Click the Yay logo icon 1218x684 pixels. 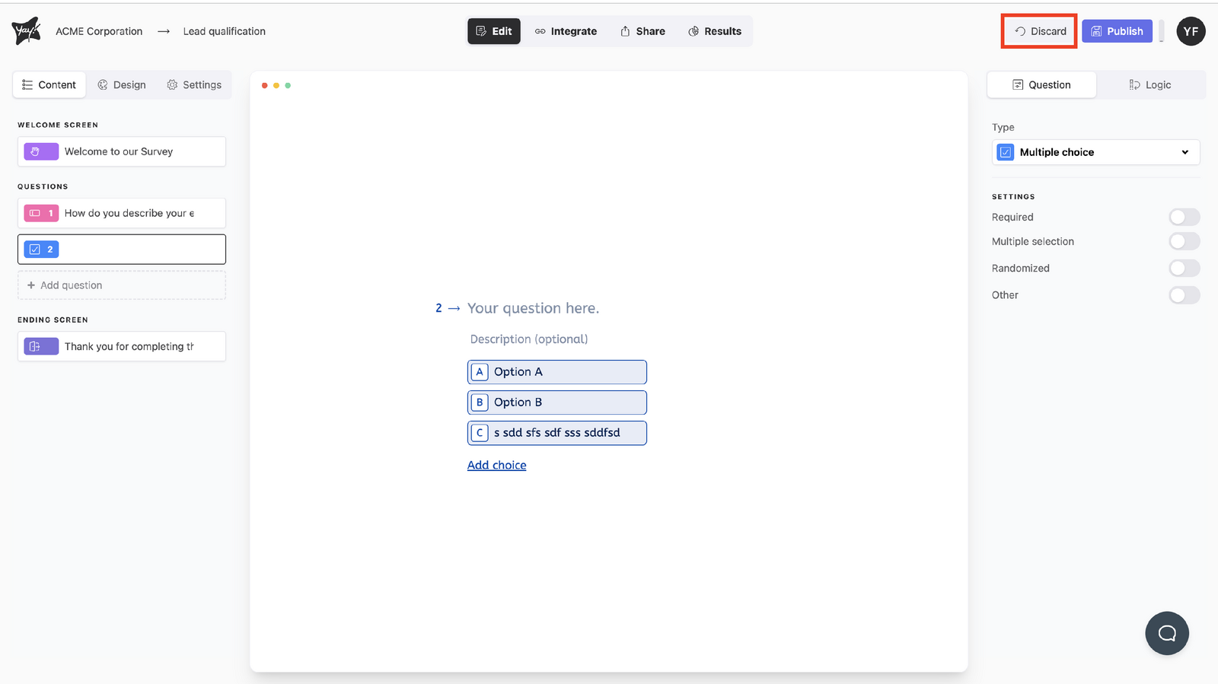point(26,31)
